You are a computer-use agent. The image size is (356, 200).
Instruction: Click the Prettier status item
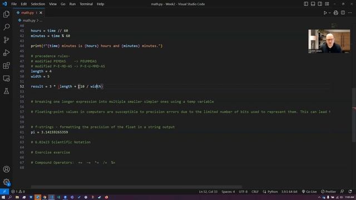coord(328,192)
